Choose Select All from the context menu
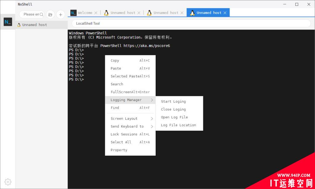315x189 pixels. pos(130,142)
